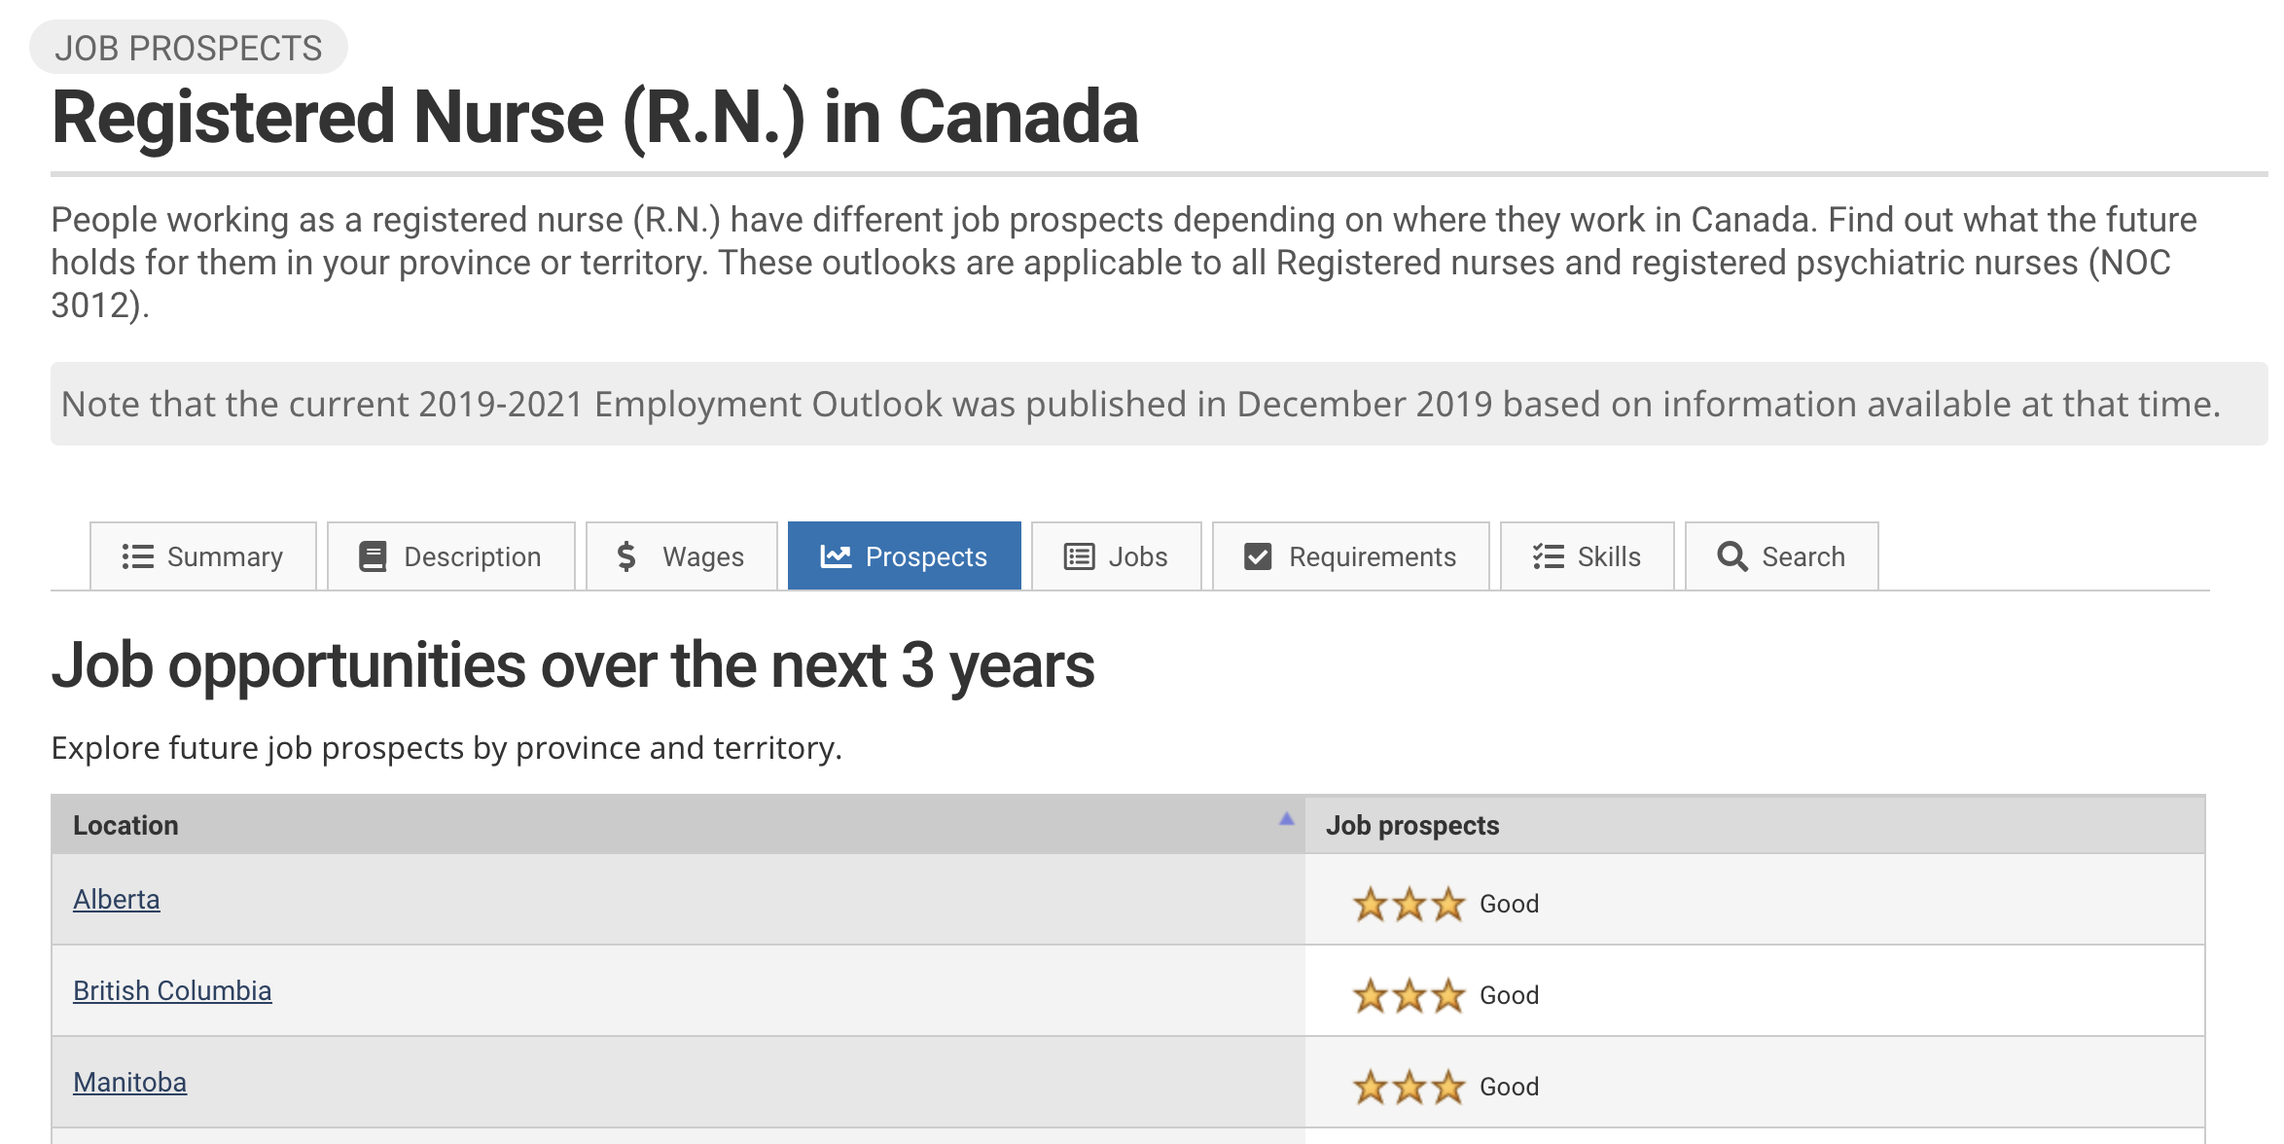The width and height of the screenshot is (2284, 1144).
Task: Click the checkmark icon beside Requirements
Action: [x=1258, y=556]
